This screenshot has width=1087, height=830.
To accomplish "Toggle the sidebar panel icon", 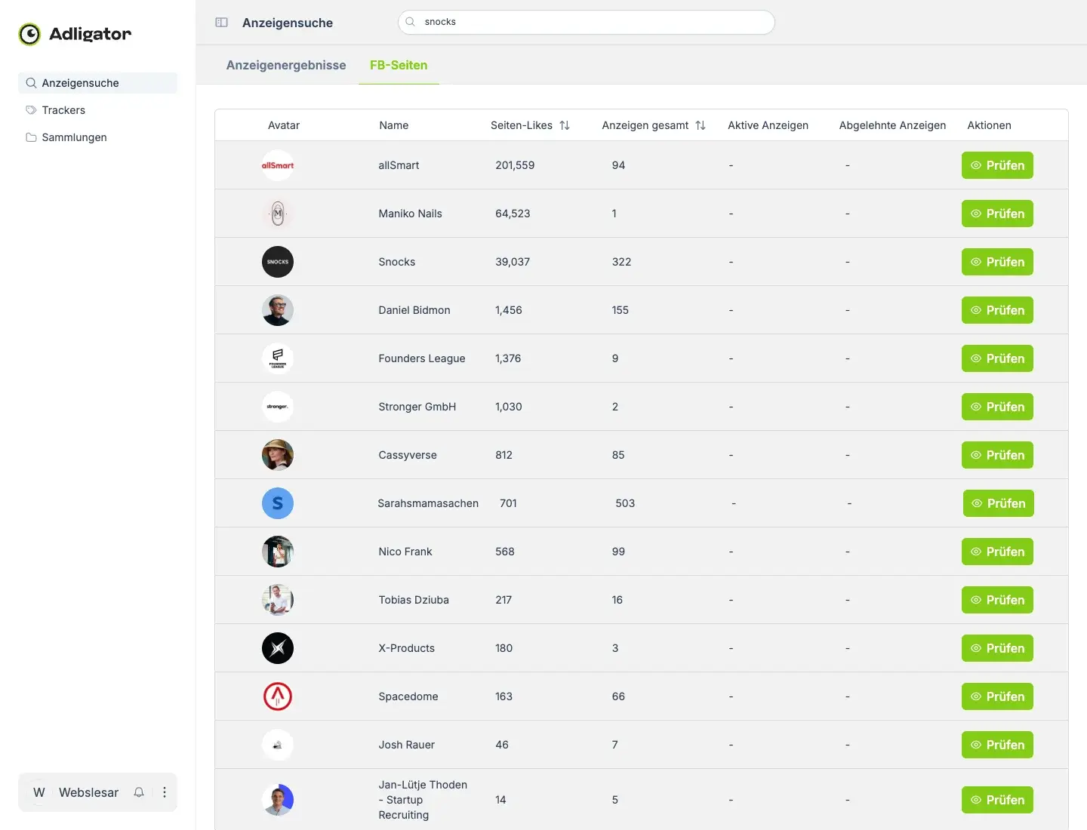I will point(221,23).
